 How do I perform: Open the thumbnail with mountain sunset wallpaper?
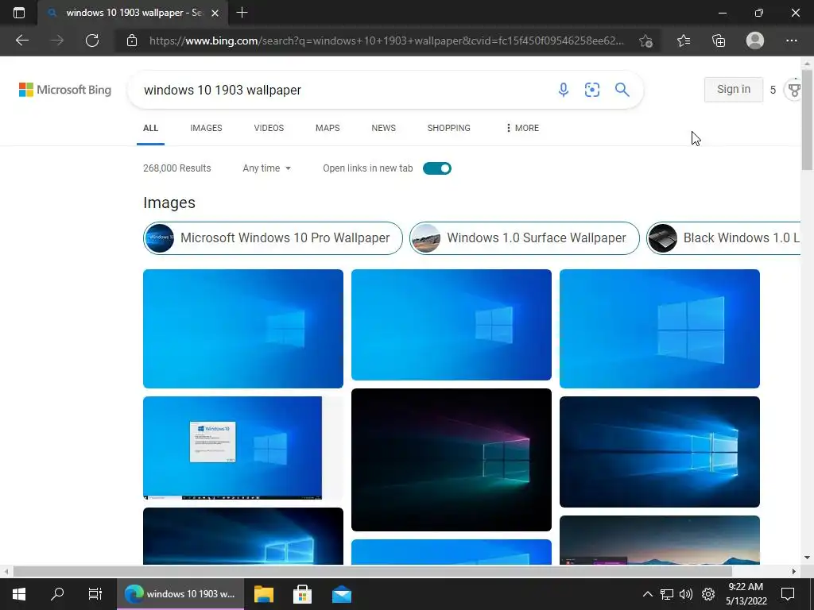(x=659, y=540)
